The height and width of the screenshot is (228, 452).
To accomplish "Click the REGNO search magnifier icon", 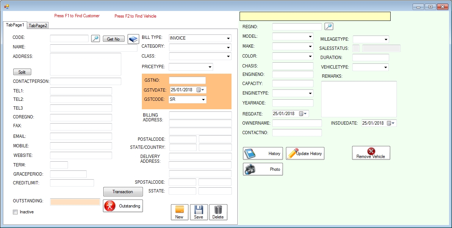I will pyautogui.click(x=329, y=26).
